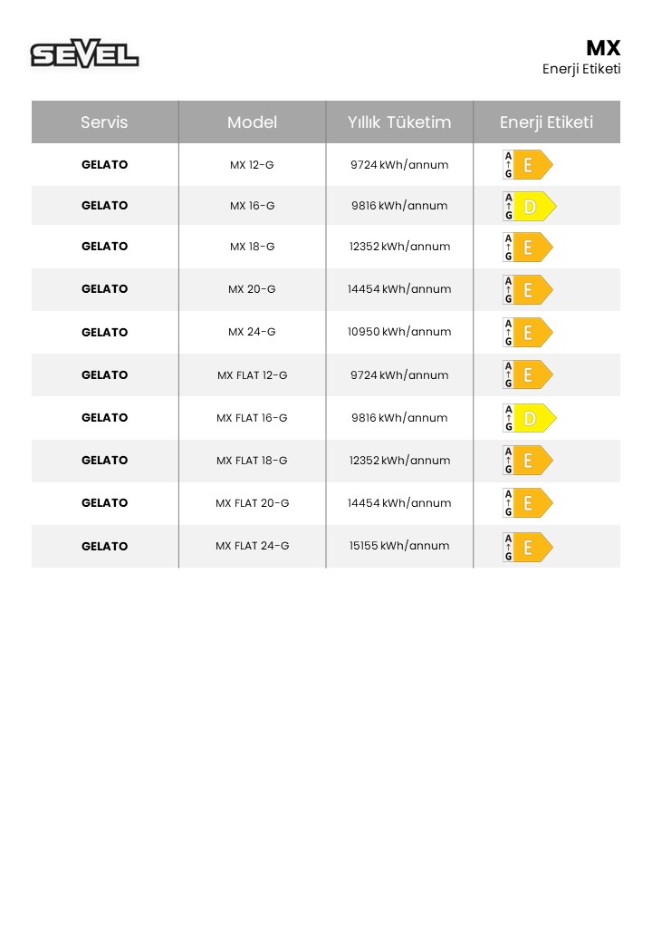The width and height of the screenshot is (652, 943).
Task: Click the E energy label for MX 20-G
Action: [x=528, y=290]
